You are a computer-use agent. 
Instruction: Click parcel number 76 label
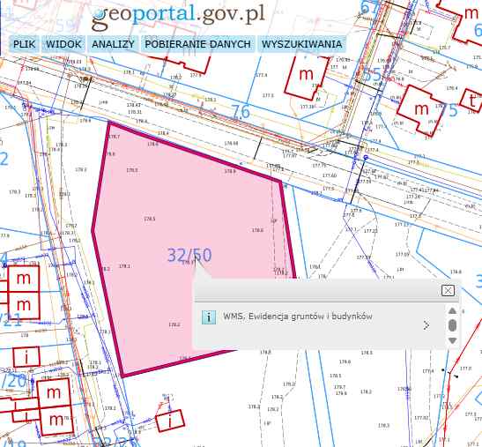241,112
